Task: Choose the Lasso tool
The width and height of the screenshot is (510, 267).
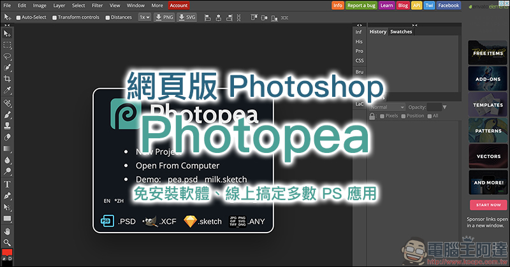Action: pos(7,56)
